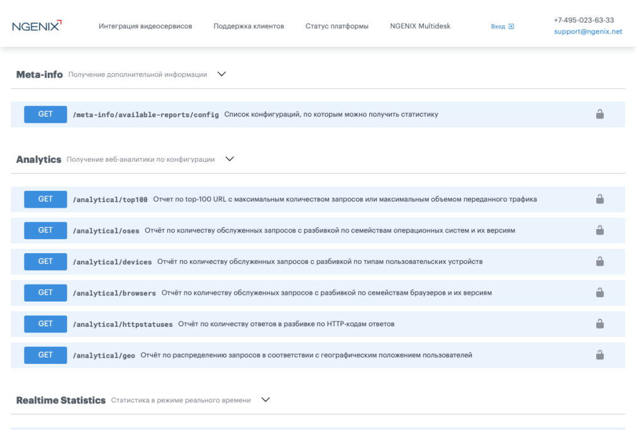Click lock icon on /analytical/top100 row
The width and height of the screenshot is (644, 430).
pos(600,198)
